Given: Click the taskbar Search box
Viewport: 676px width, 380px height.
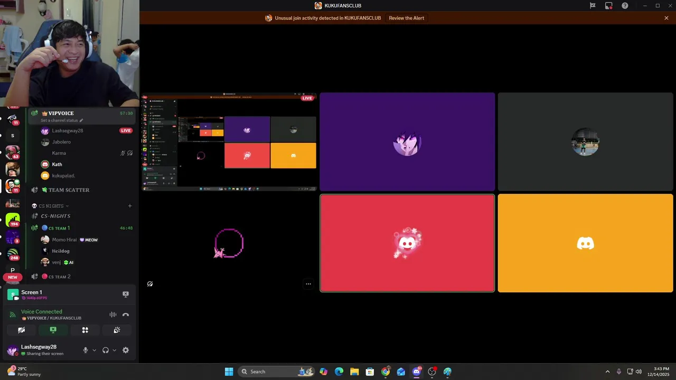Looking at the screenshot, I should [x=275, y=372].
